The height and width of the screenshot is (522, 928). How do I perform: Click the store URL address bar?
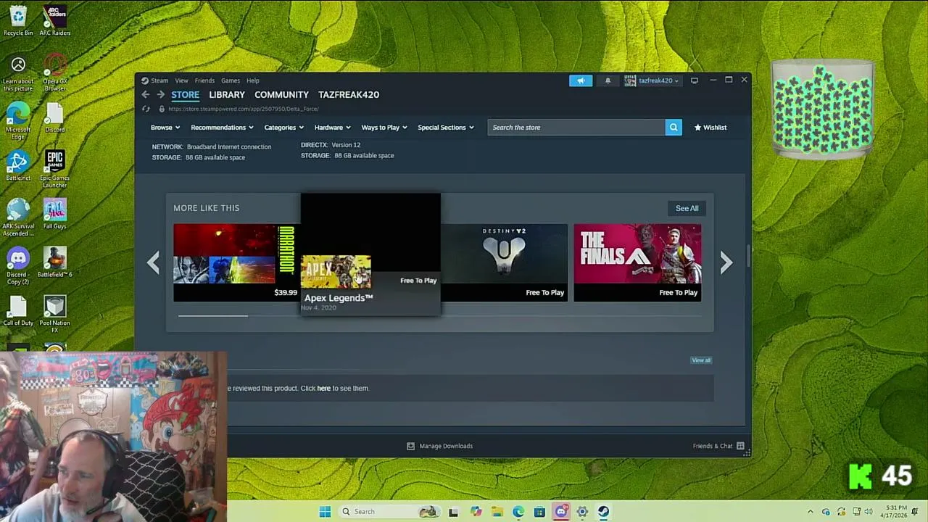pyautogui.click(x=244, y=109)
